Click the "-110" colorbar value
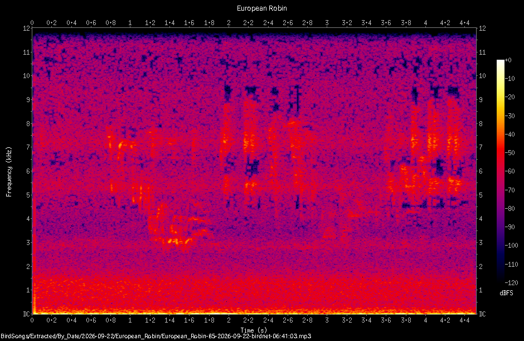The height and width of the screenshot is (341, 524). [x=511, y=264]
